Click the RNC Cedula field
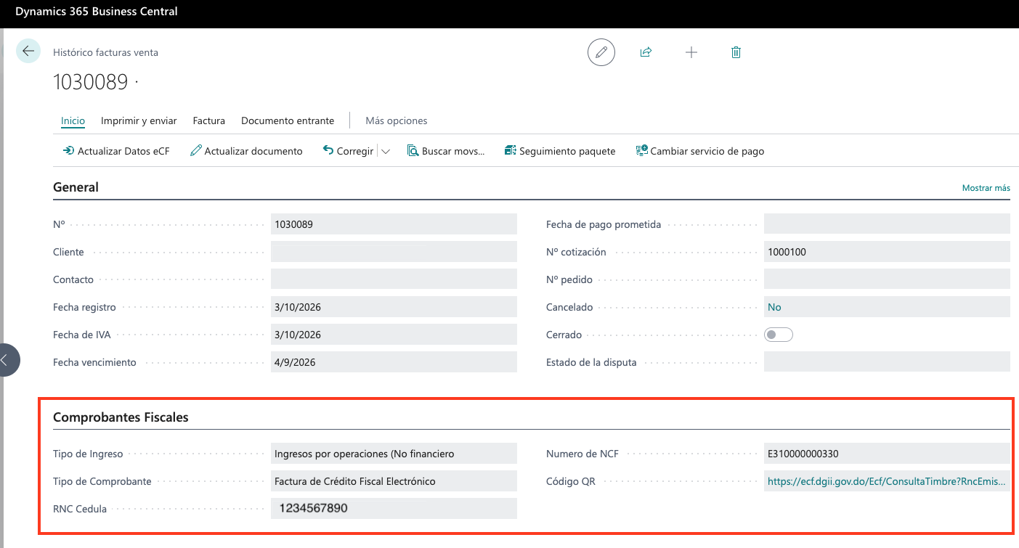Screen dimensions: 1019x548 [x=392, y=508]
